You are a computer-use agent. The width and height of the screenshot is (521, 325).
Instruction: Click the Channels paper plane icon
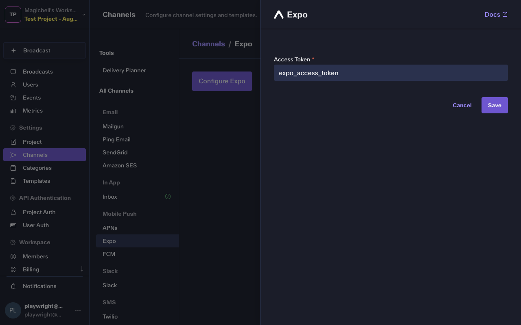coord(13,155)
